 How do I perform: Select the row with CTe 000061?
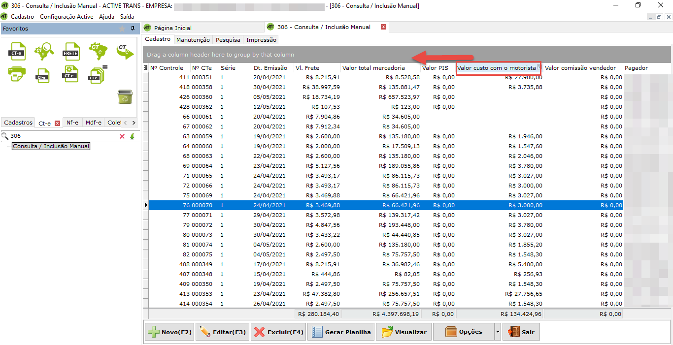(x=386, y=117)
